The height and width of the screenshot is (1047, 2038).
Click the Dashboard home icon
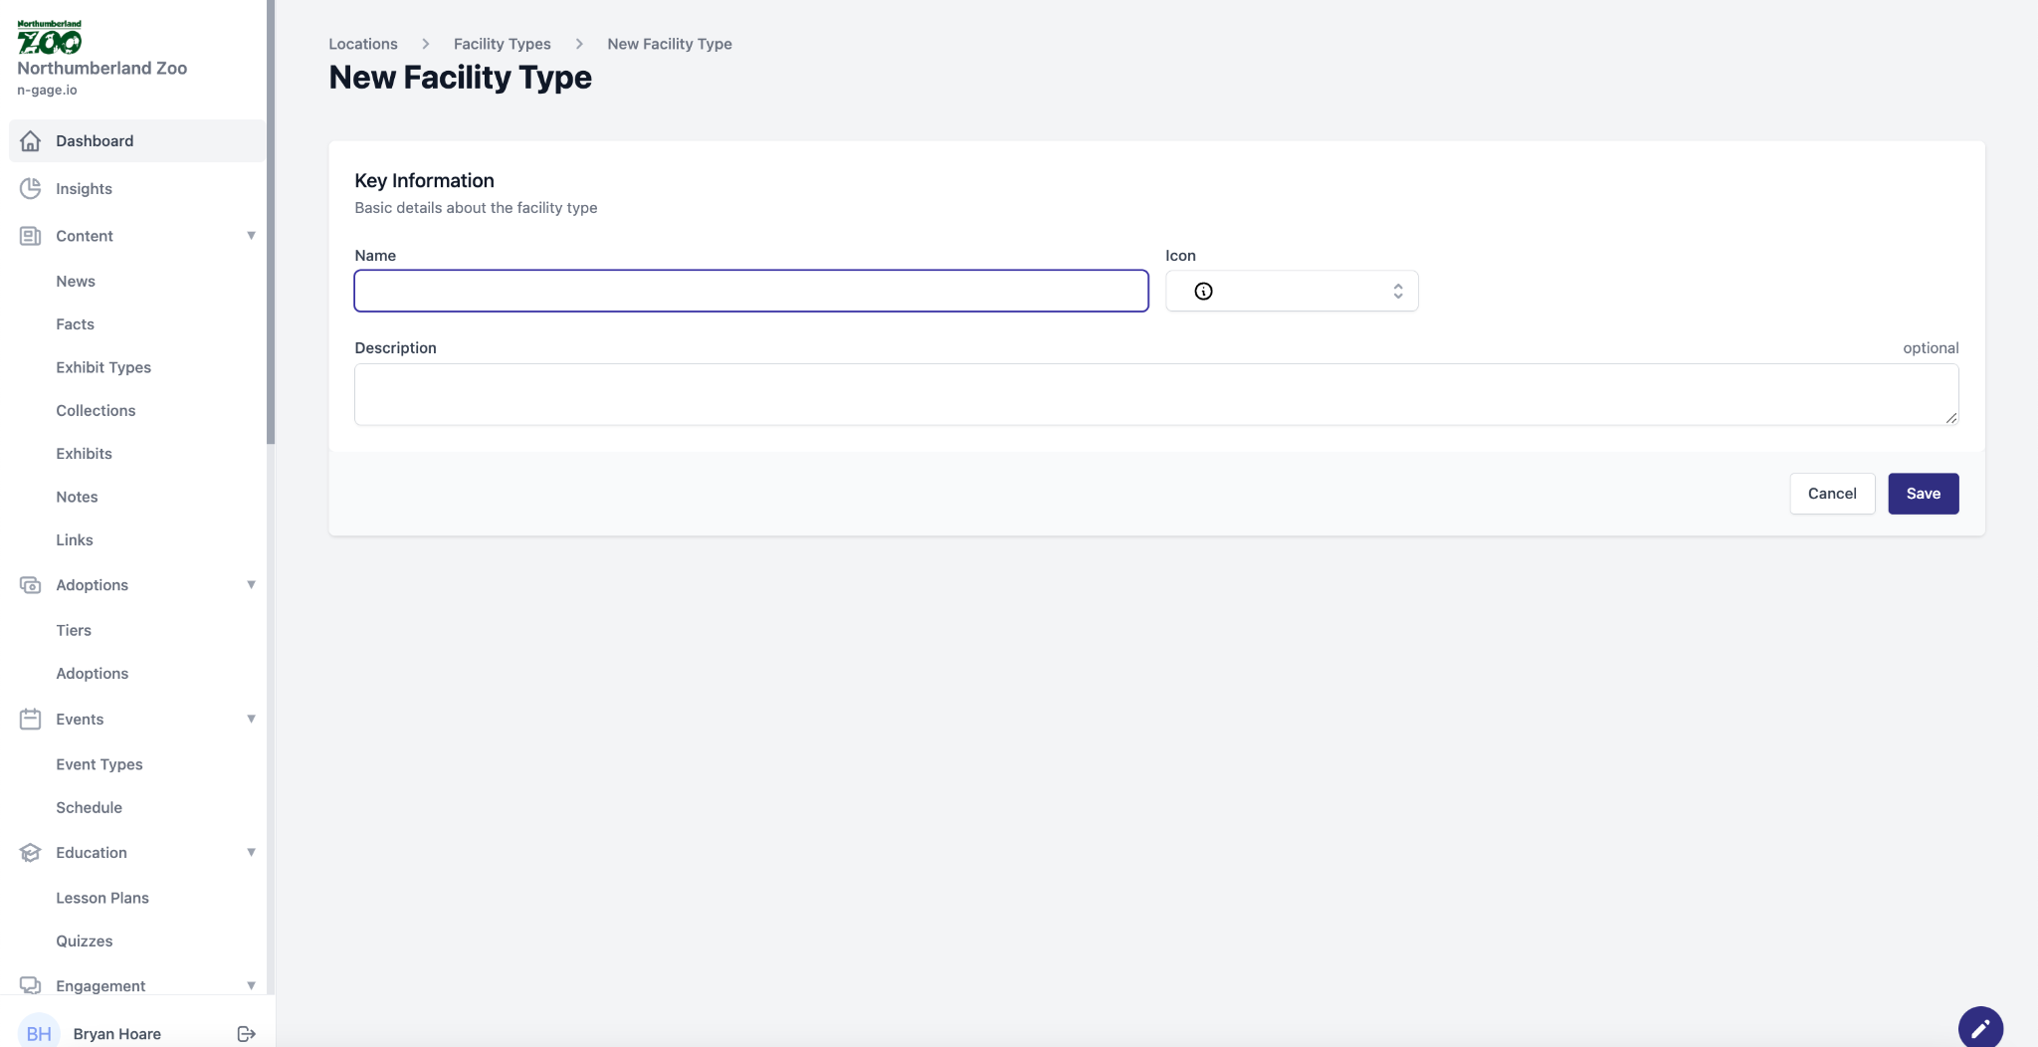[x=31, y=141]
